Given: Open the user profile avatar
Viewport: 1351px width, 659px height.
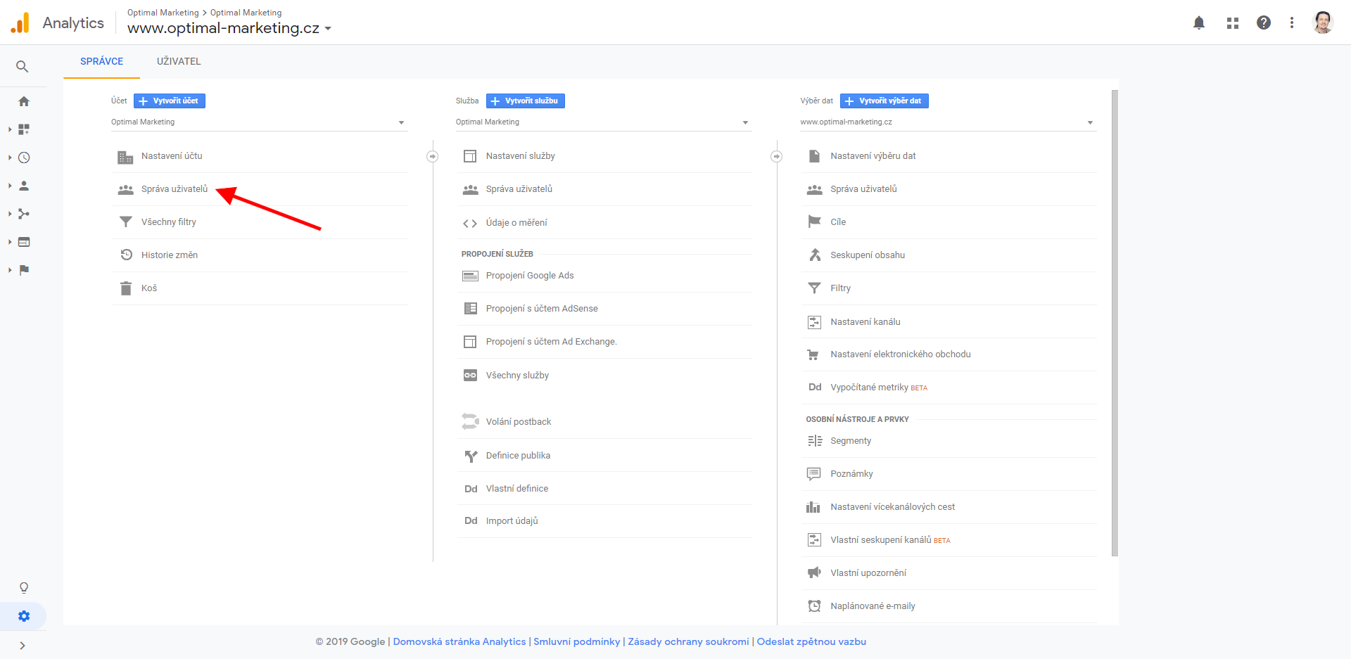Looking at the screenshot, I should pos(1323,23).
